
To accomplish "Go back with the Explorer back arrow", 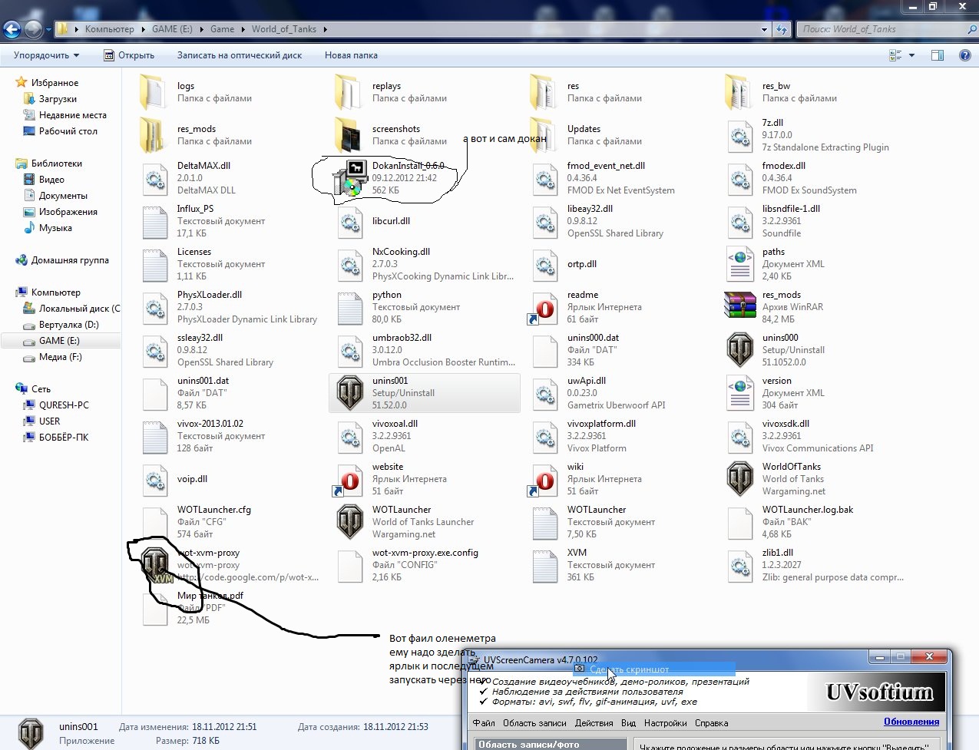I will (x=12, y=29).
